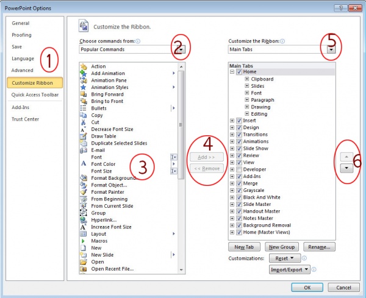366x298 pixels.
Task: Uncheck the Slide Show tab checkbox
Action: [239, 149]
